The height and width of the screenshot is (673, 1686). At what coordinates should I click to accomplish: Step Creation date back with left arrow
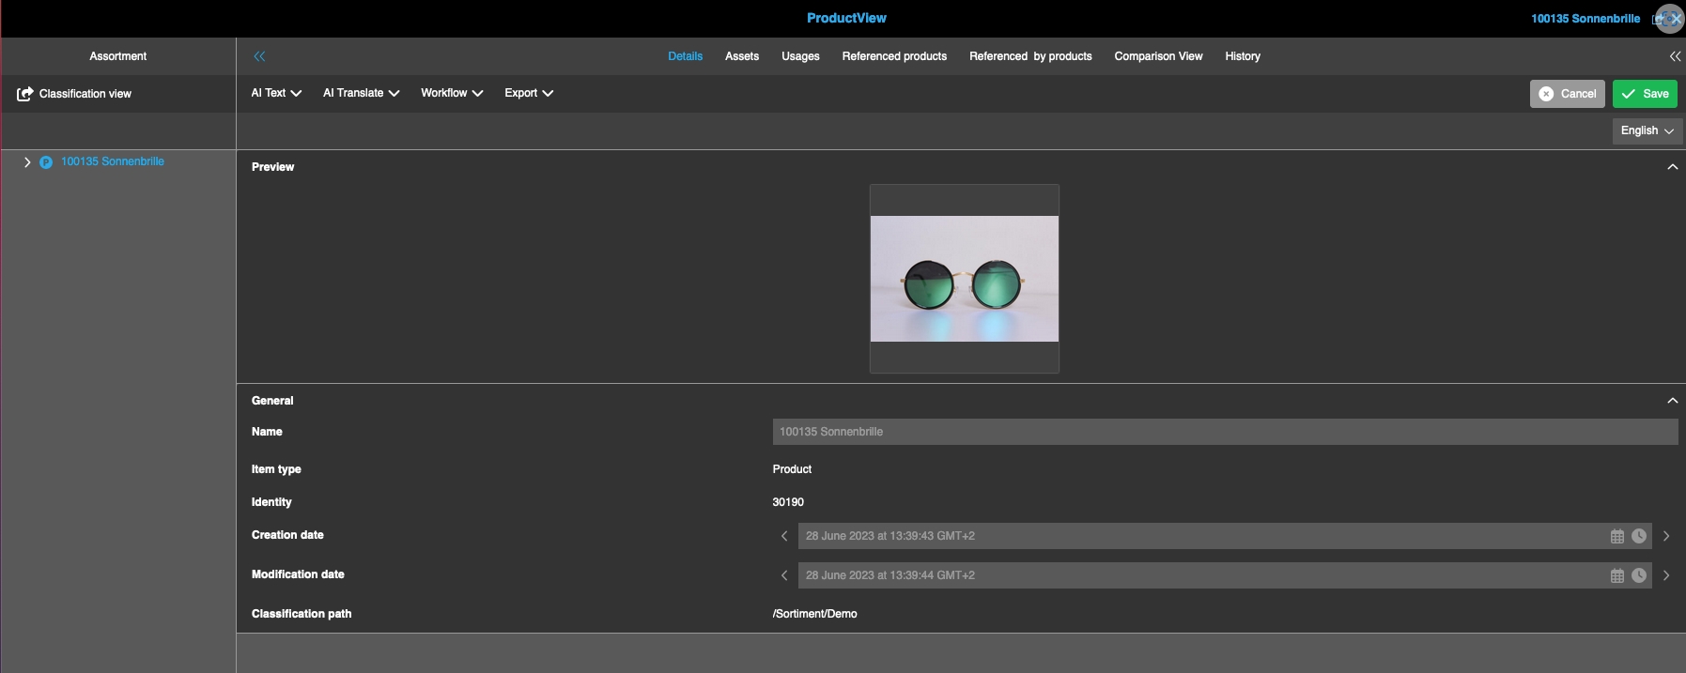[784, 536]
